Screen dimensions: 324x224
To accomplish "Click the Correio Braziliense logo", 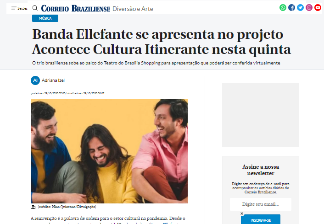I will [x=76, y=8].
